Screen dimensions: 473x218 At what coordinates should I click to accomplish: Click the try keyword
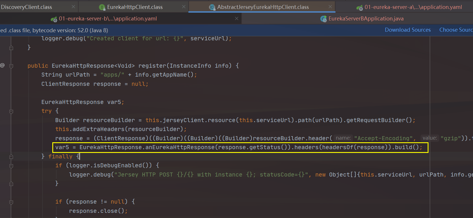(47, 111)
